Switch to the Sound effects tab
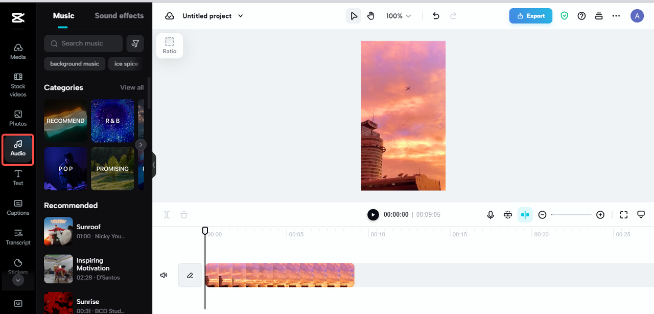This screenshot has width=654, height=314. (x=119, y=16)
